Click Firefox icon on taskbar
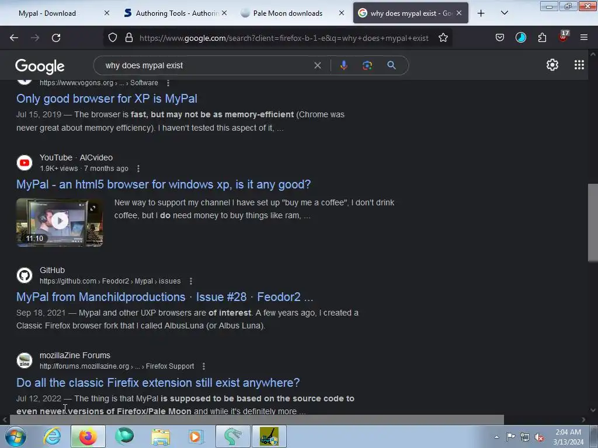This screenshot has height=448, width=598. point(88,436)
